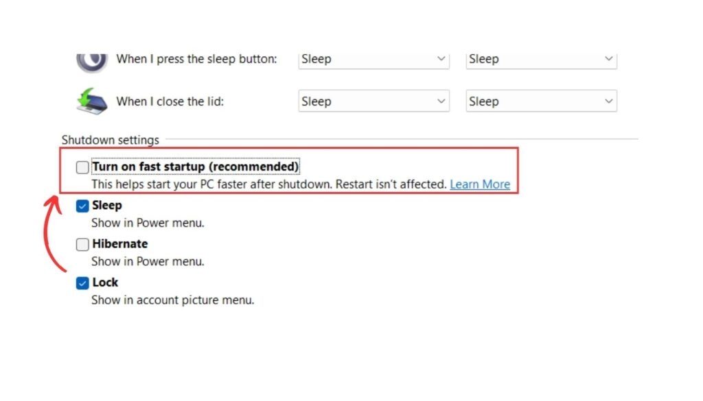The width and height of the screenshot is (703, 401).
Task: Click the Hibernate label text
Action: [x=119, y=244]
